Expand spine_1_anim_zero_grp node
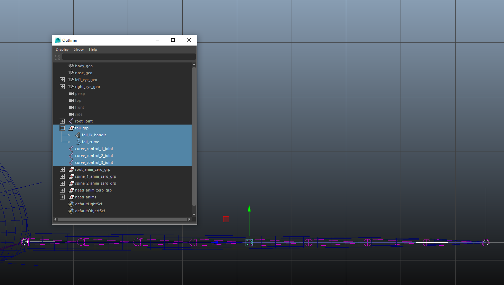 point(62,176)
